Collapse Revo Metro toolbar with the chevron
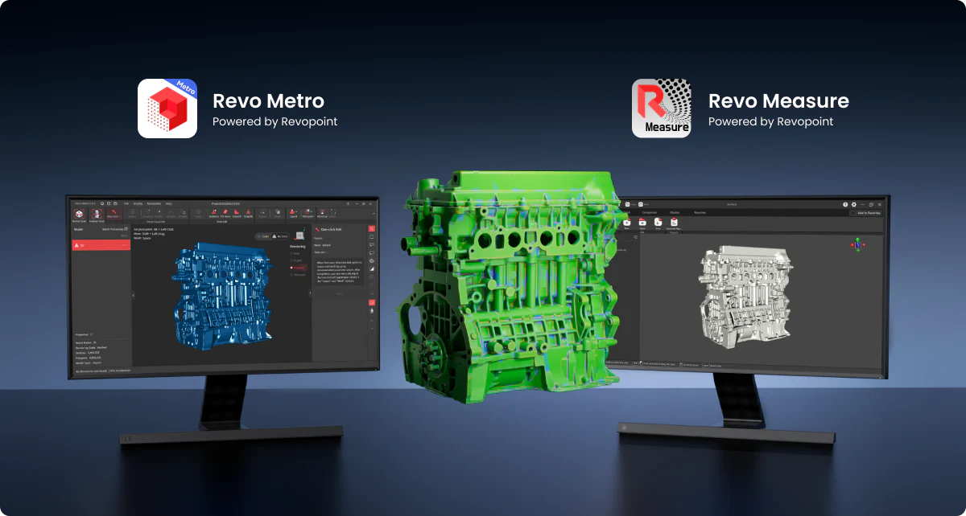The width and height of the screenshot is (966, 516). coord(374,214)
